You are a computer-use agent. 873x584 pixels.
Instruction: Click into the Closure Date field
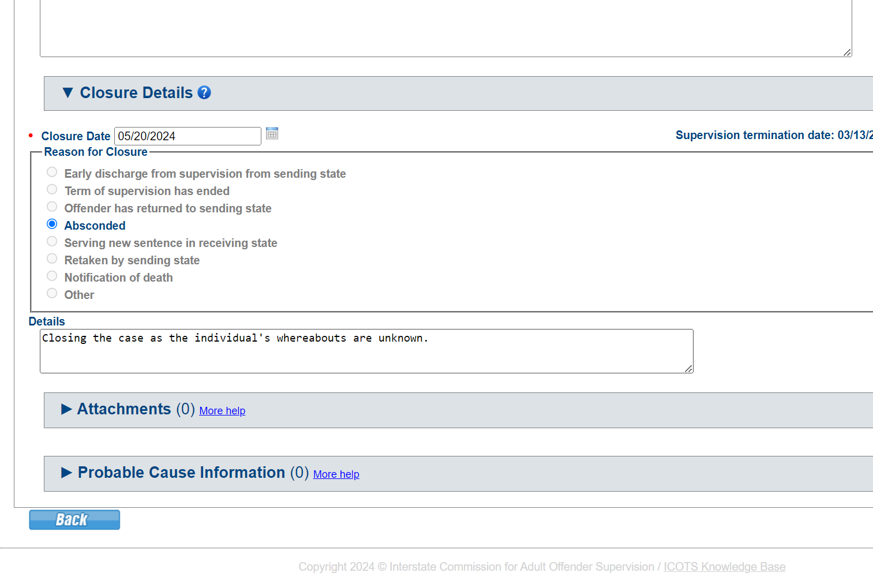(x=188, y=136)
